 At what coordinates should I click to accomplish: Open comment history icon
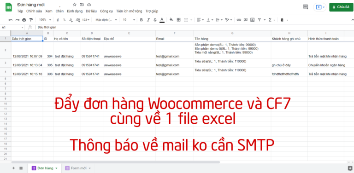point(305,7)
